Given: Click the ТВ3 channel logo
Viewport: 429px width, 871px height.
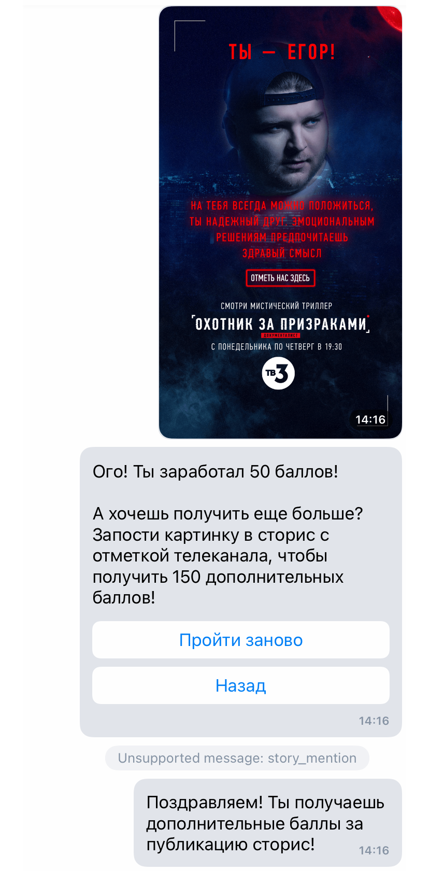Looking at the screenshot, I should point(278,373).
